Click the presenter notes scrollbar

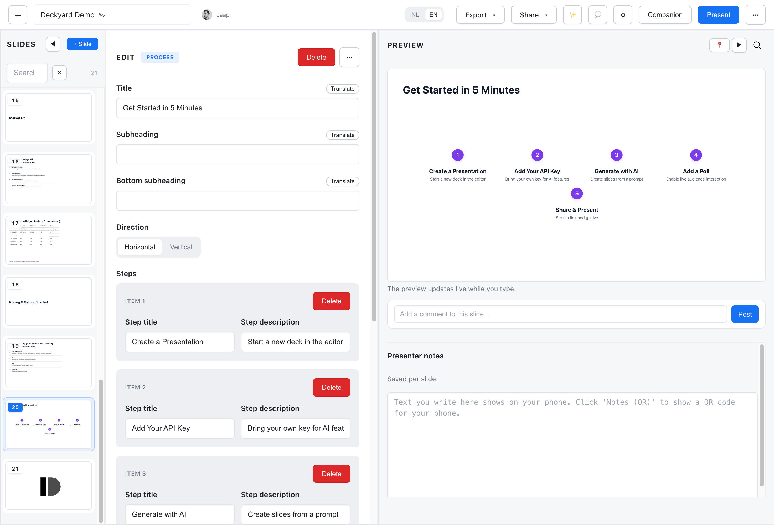[761, 415]
